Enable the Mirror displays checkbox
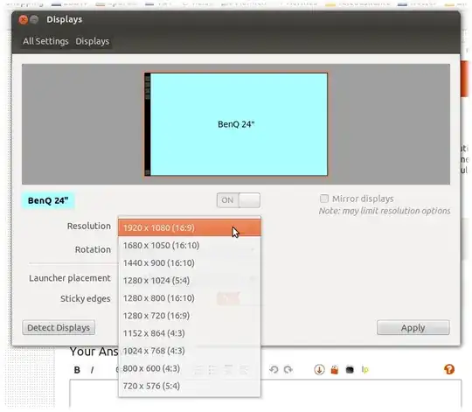The image size is (472, 412). click(324, 199)
